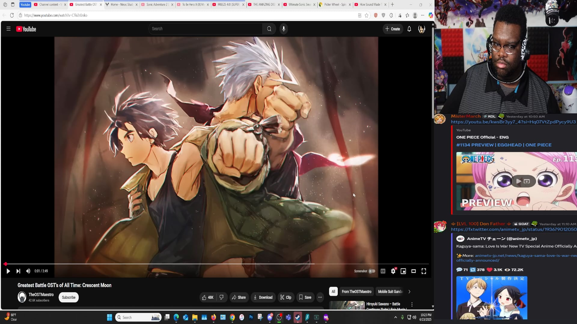
Task: Select the From TheOSTMaestro chip
Action: pyautogui.click(x=356, y=292)
